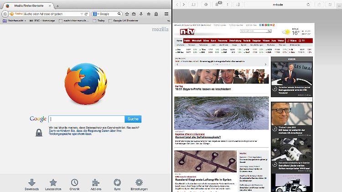This screenshot has height=192, width=342.
Task: Click the Berlin weather sun icon
Action: (x=286, y=32)
